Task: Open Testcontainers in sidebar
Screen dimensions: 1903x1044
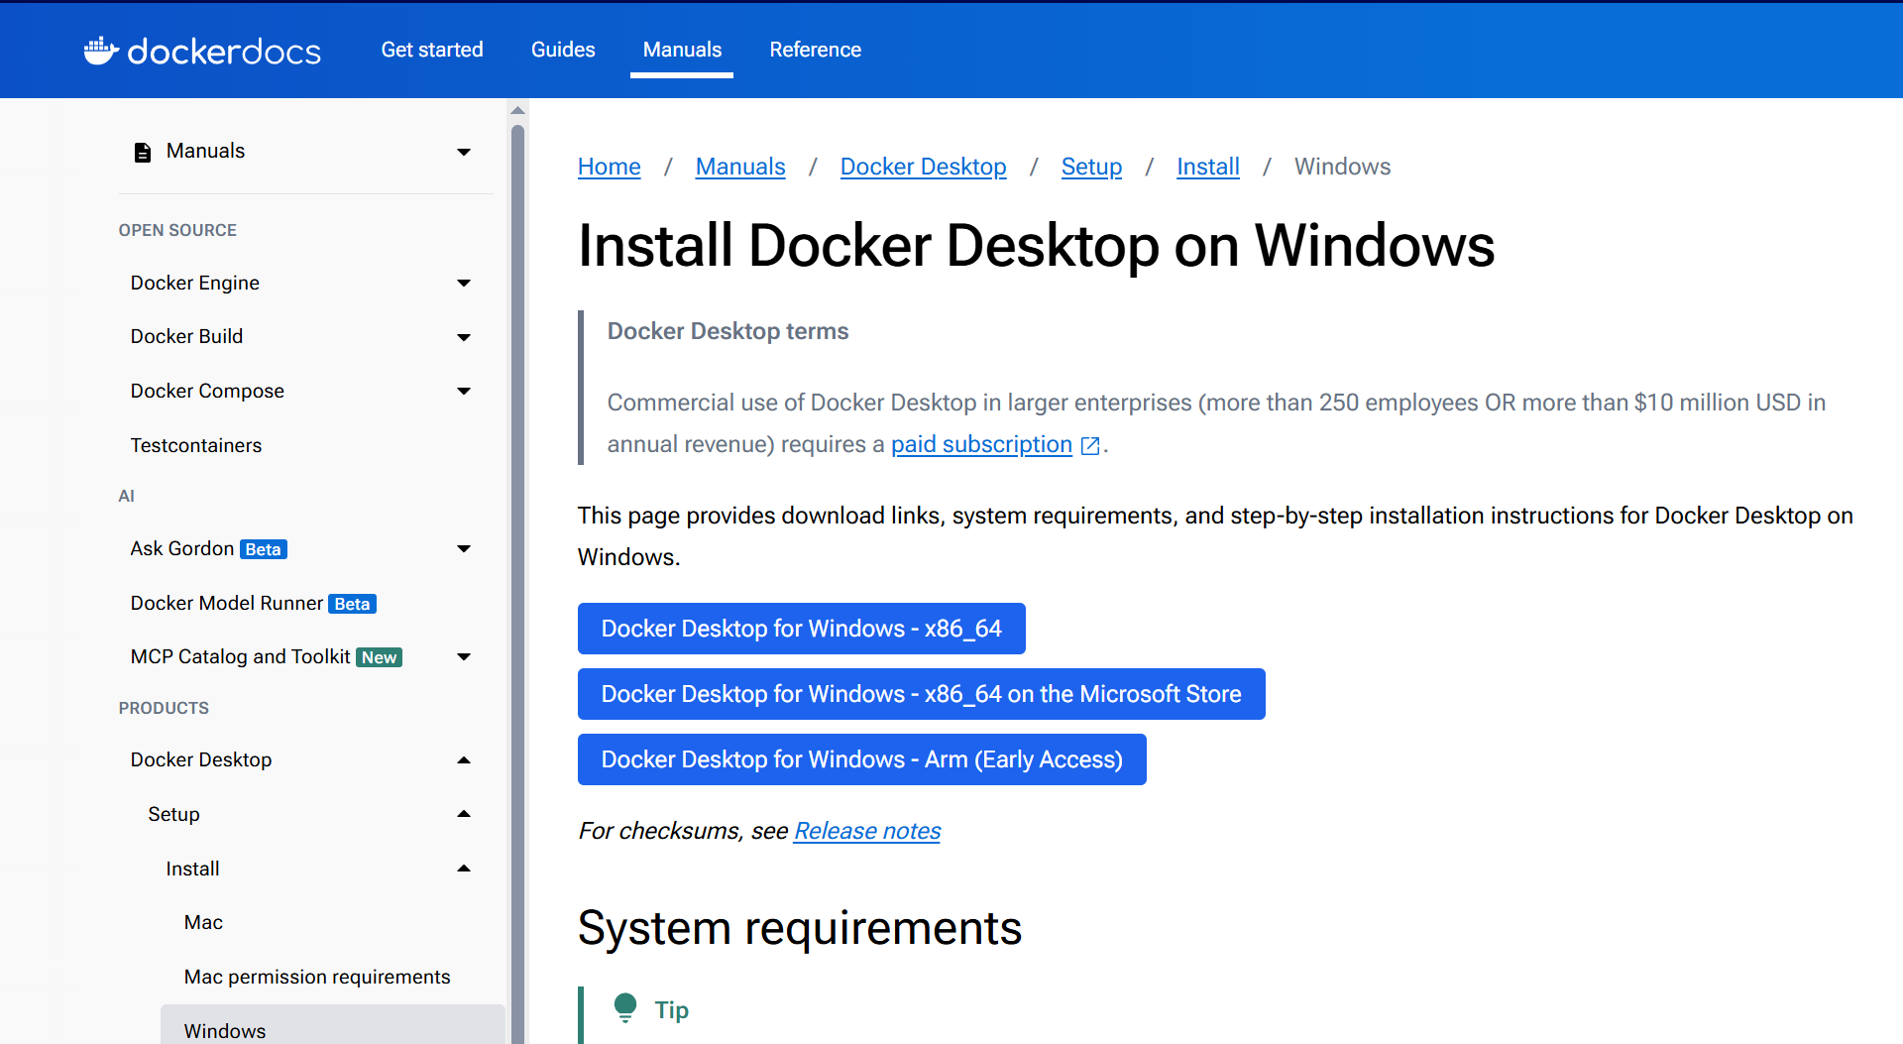Action: [196, 445]
